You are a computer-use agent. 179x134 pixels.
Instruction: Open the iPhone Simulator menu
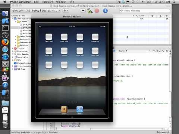[x=20, y=2]
